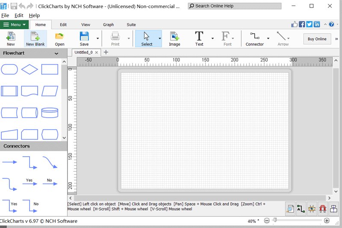342x228 pixels.
Task: Select the straight No labeled connector
Action: pyautogui.click(x=50, y=182)
